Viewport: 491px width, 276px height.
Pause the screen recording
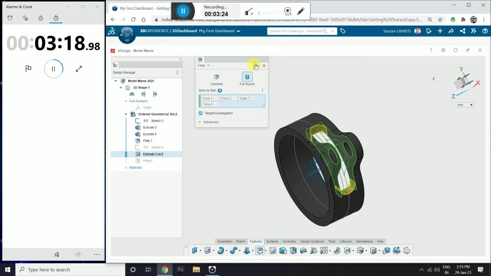183,11
